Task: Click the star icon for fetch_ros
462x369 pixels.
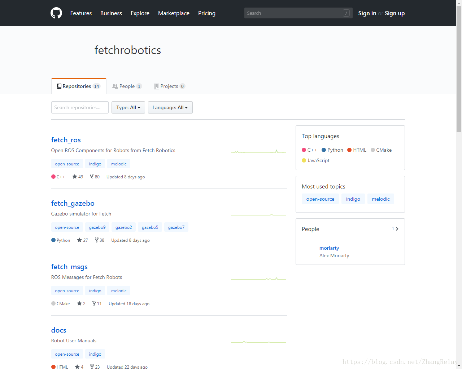Action: [x=75, y=177]
